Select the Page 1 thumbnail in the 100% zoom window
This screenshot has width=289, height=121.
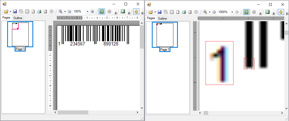point(20,34)
